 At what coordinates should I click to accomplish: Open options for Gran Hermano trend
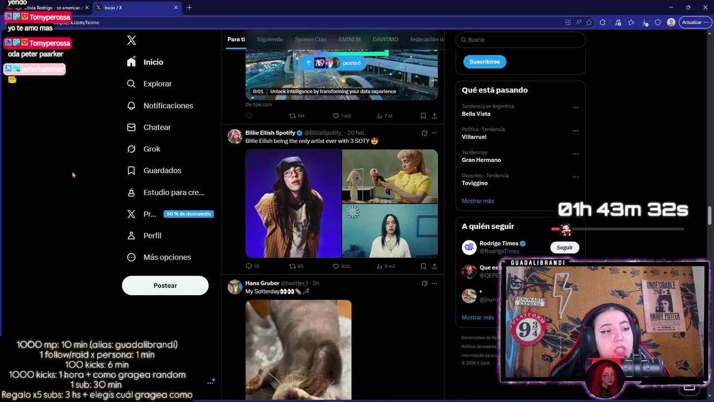click(576, 154)
